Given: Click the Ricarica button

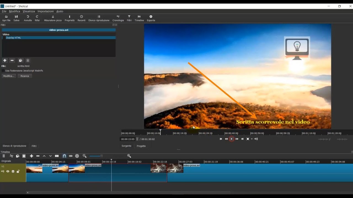Looking at the screenshot, I should click(x=25, y=76).
